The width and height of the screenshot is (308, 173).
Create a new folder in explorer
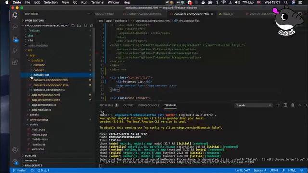[79, 25]
